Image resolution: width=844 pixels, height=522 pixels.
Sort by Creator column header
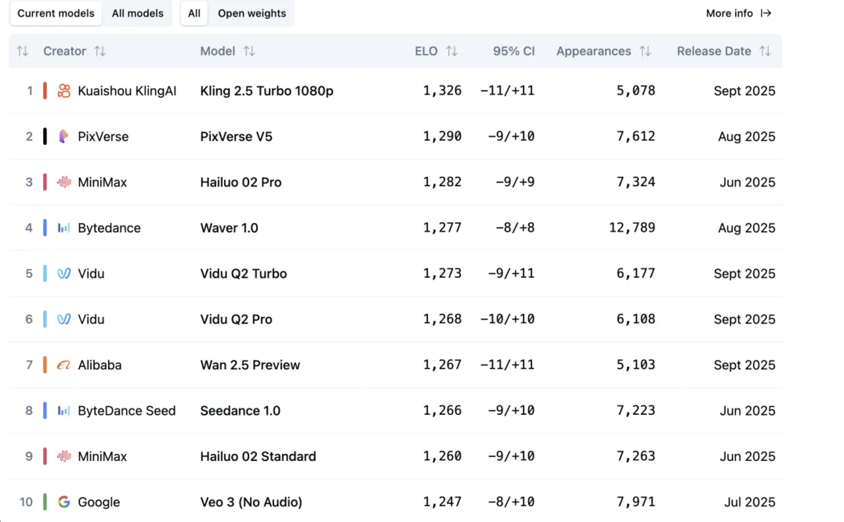tap(65, 51)
